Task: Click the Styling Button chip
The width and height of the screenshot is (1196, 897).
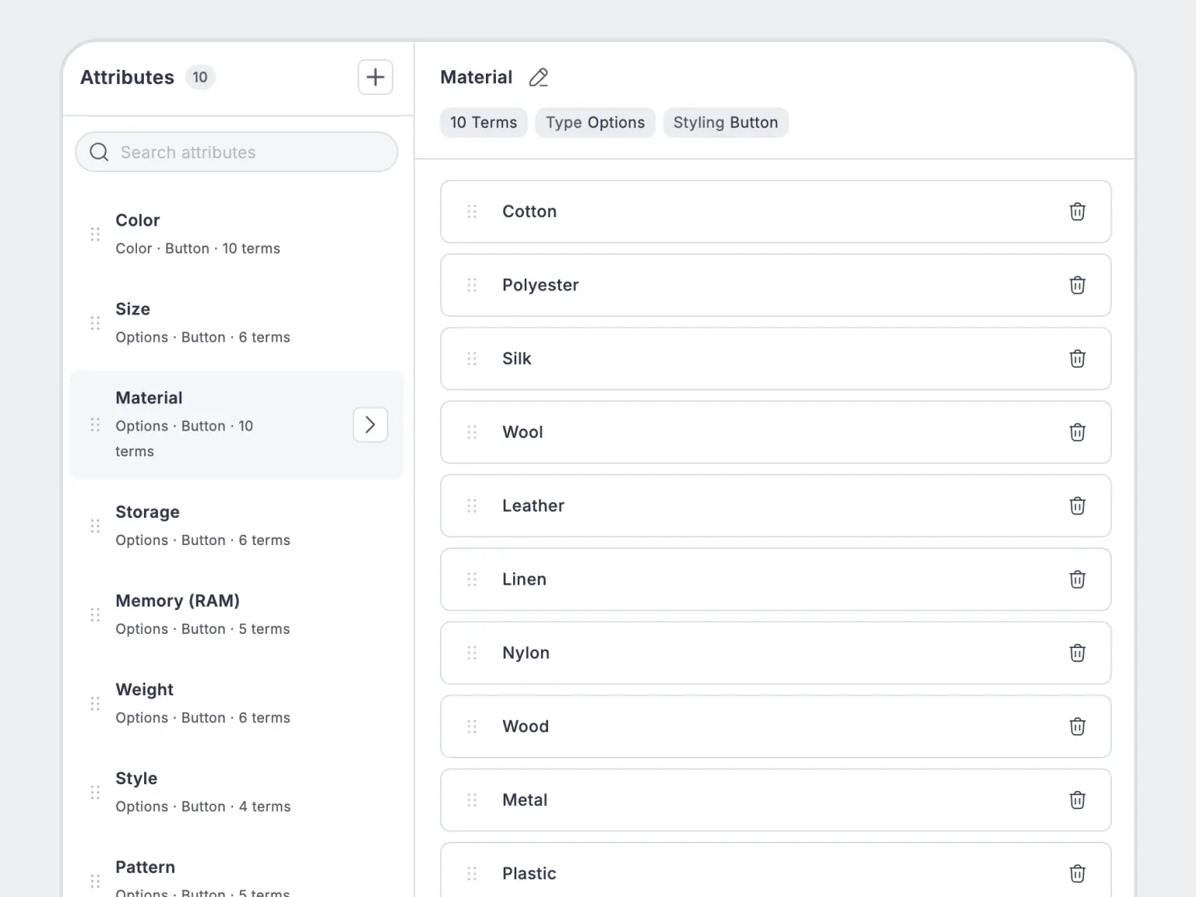Action: tap(726, 122)
